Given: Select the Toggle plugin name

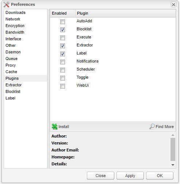Looking at the screenshot, I should tap(83, 78).
